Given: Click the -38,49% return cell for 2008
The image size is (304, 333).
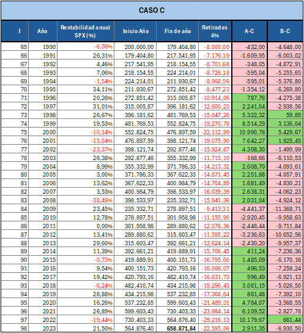Looking at the screenshot, I should coord(86,201).
